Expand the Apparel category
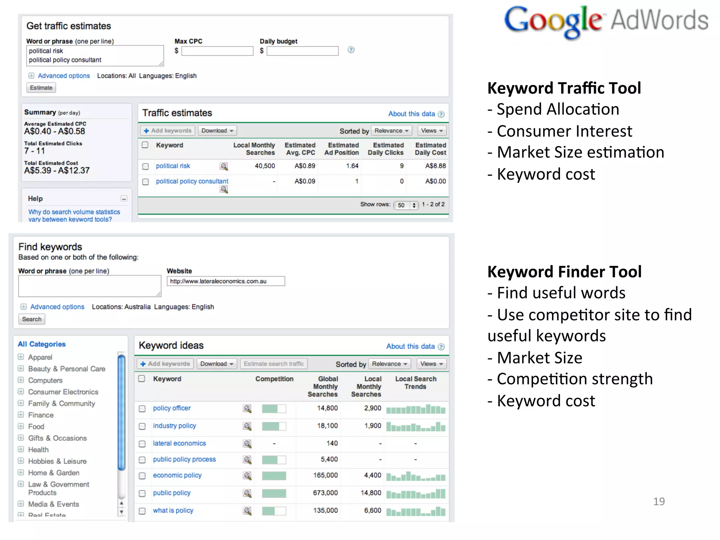 tap(21, 357)
